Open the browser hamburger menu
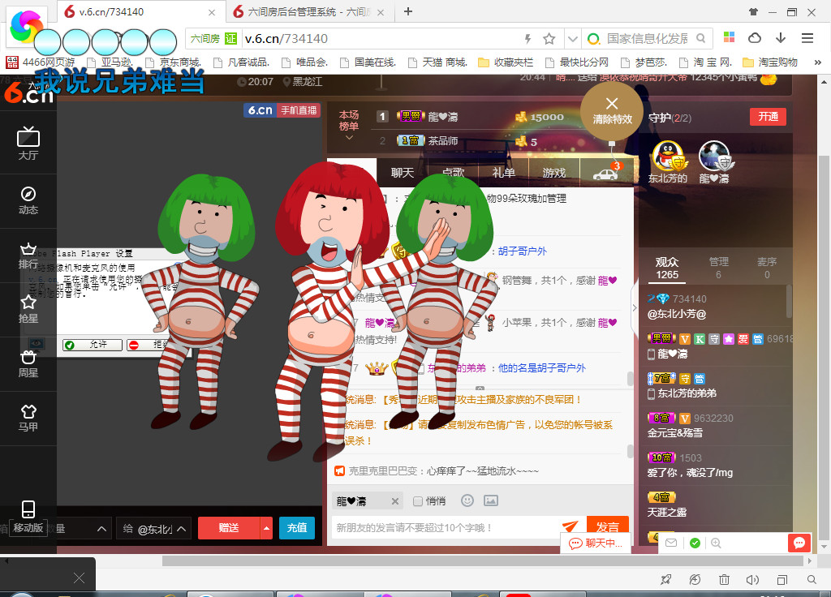831x597 pixels. point(807,38)
